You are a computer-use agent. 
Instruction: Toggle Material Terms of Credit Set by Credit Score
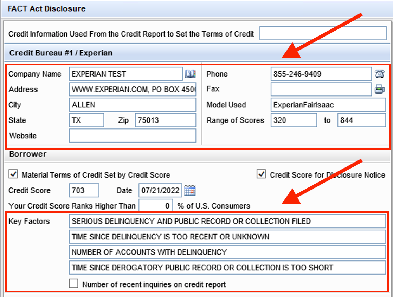point(13,174)
